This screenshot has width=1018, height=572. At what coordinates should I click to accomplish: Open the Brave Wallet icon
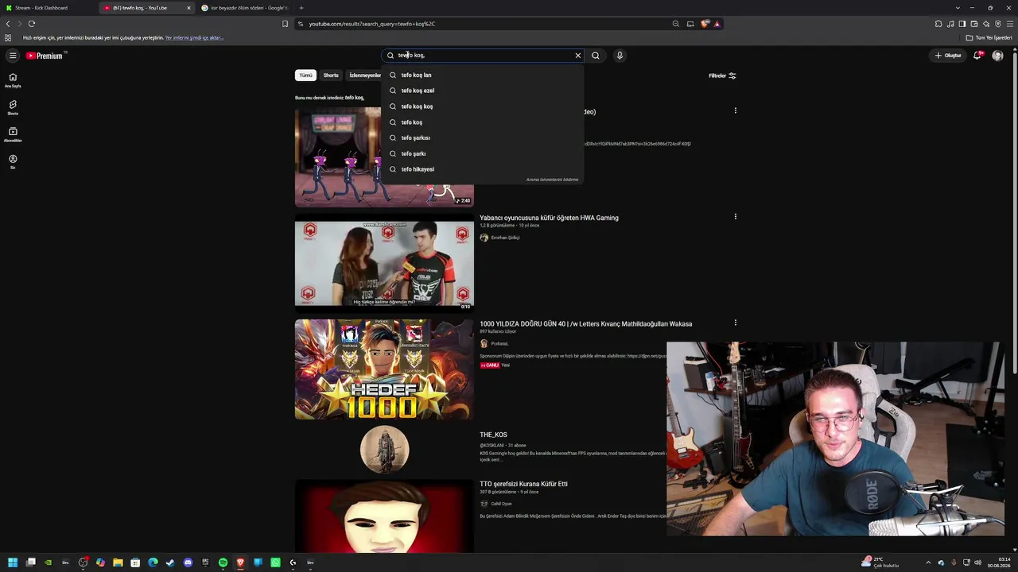click(974, 24)
